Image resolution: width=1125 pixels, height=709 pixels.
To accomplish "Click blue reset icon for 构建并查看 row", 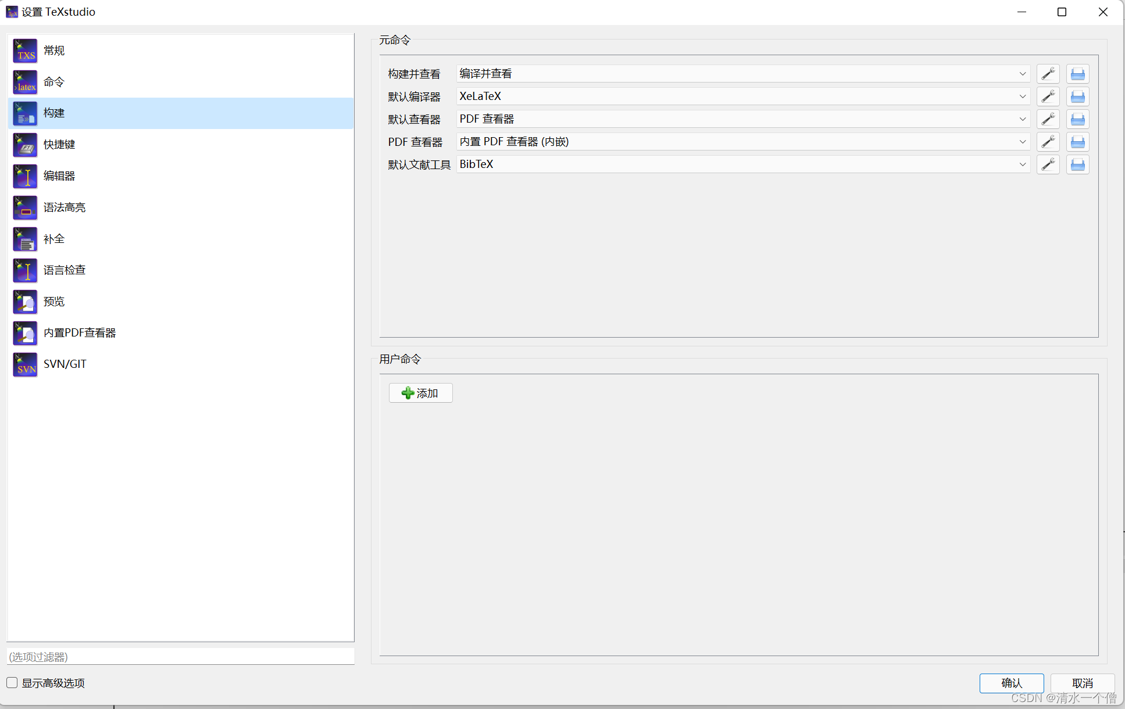I will point(1077,74).
